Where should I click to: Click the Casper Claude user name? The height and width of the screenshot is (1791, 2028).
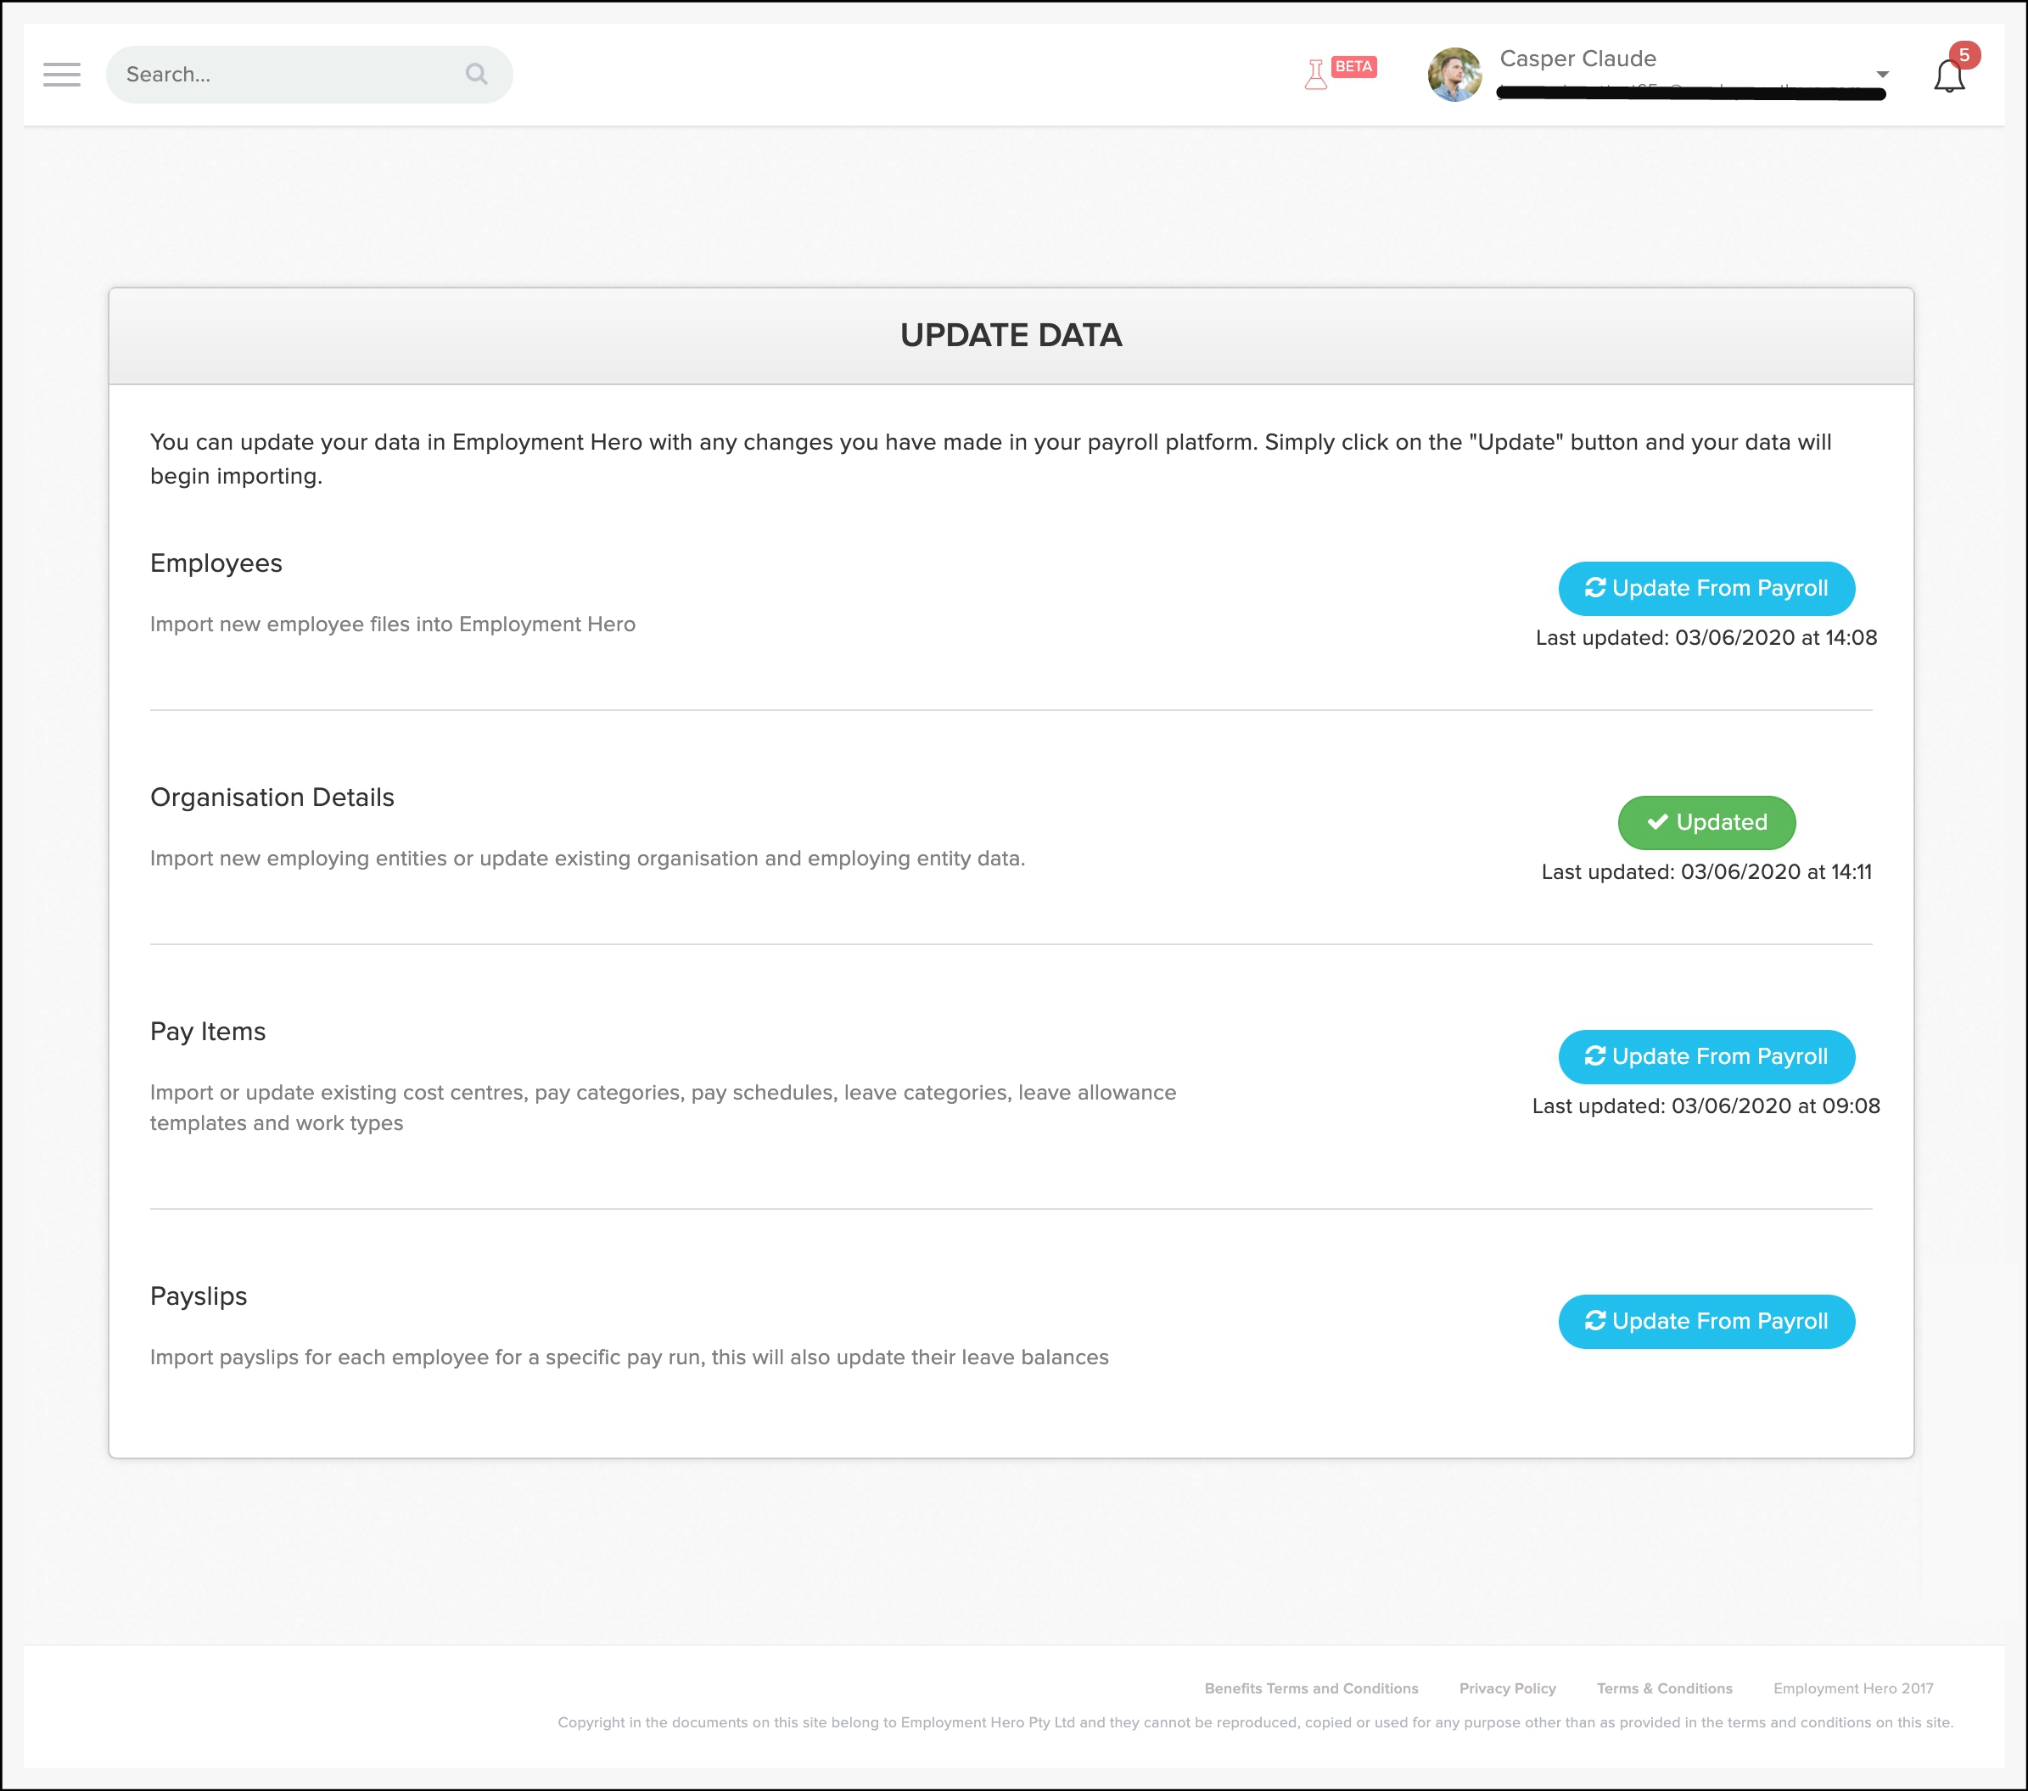tap(1577, 59)
